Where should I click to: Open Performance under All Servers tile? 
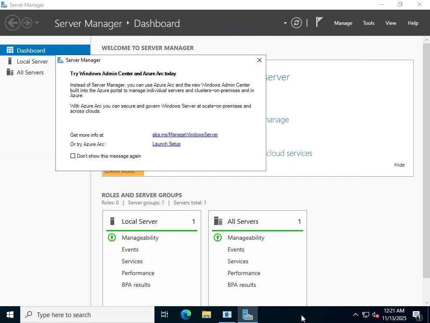tap(244, 273)
